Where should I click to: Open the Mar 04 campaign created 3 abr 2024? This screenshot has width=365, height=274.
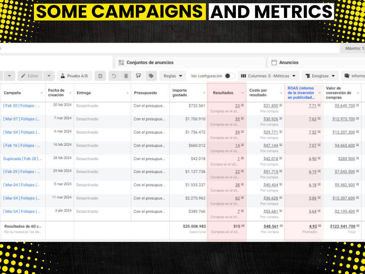coord(22,212)
